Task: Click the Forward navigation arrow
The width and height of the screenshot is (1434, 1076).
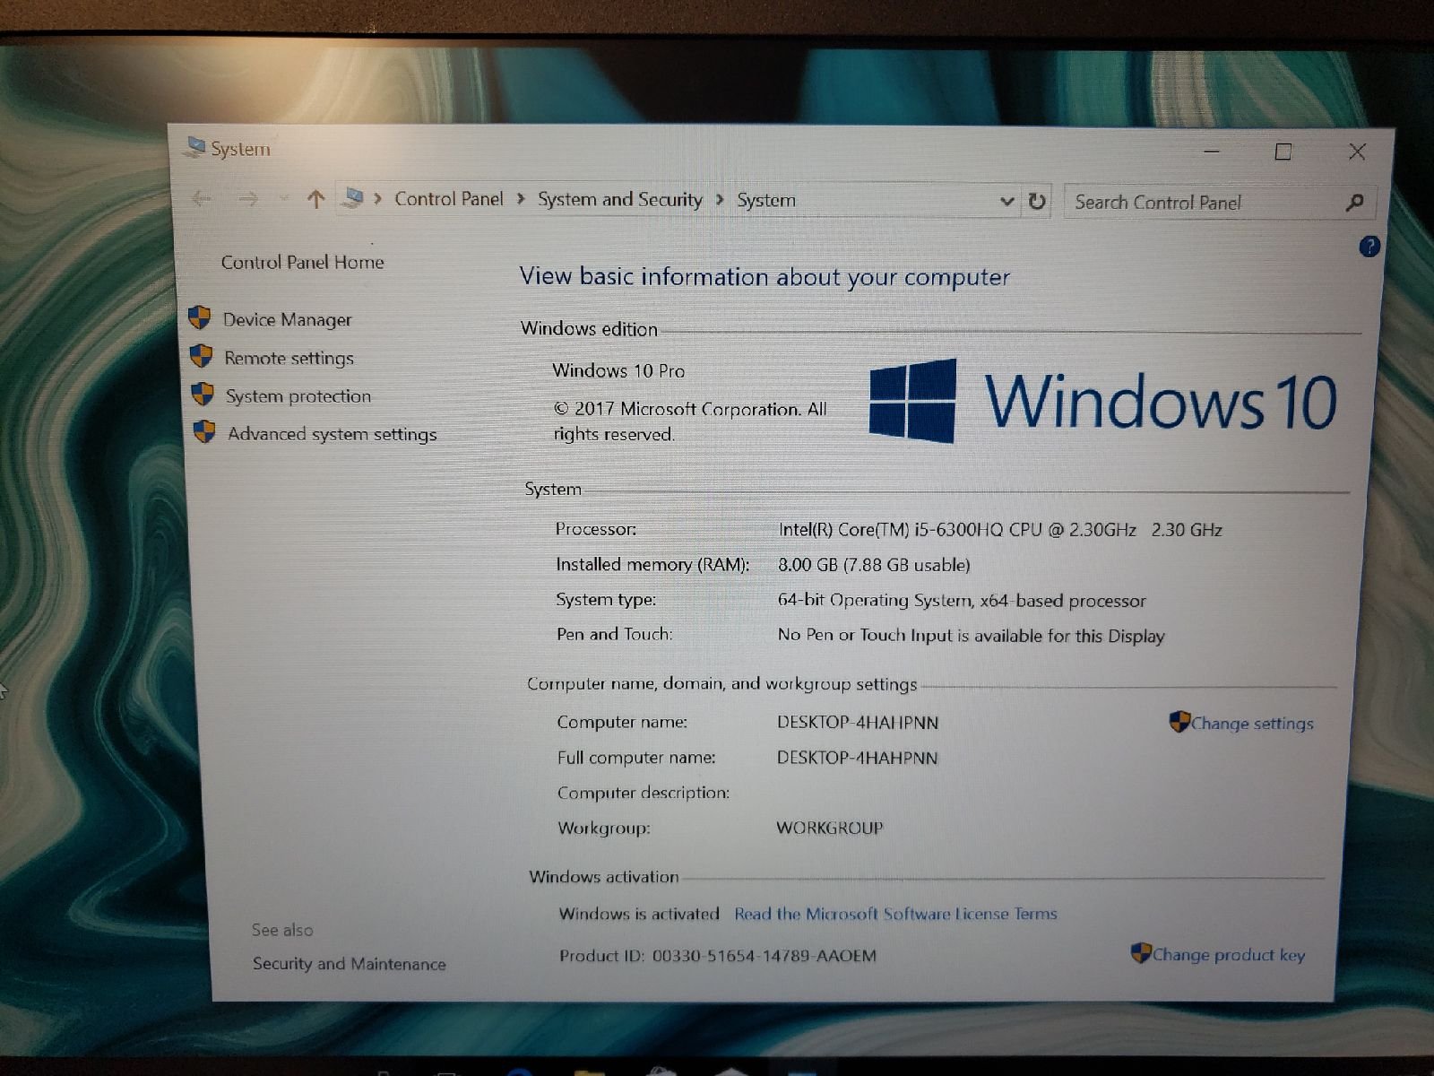Action: click(249, 199)
